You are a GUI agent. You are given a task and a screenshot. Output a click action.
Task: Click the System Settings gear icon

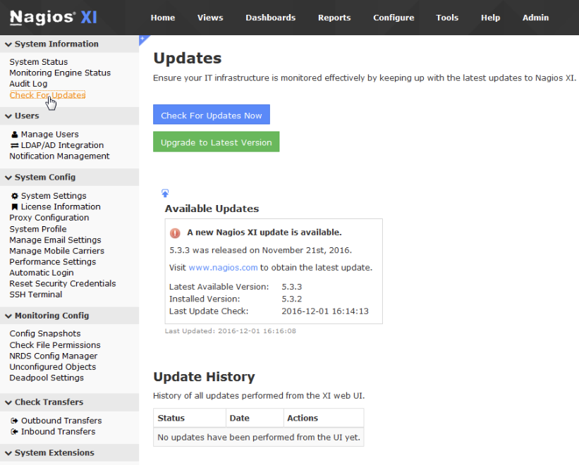(x=14, y=196)
